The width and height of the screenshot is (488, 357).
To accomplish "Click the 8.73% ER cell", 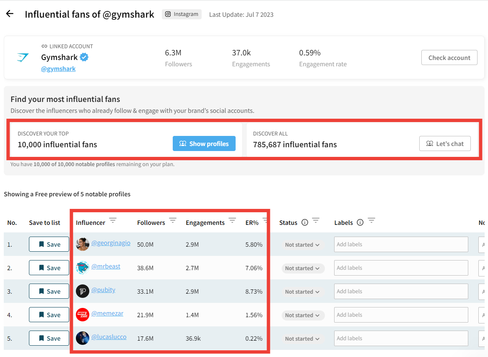I will click(x=254, y=292).
